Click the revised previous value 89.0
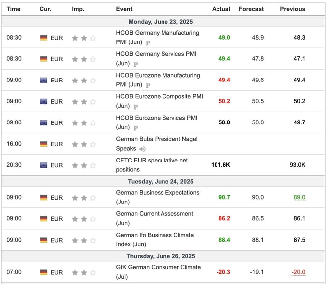 pyautogui.click(x=299, y=197)
